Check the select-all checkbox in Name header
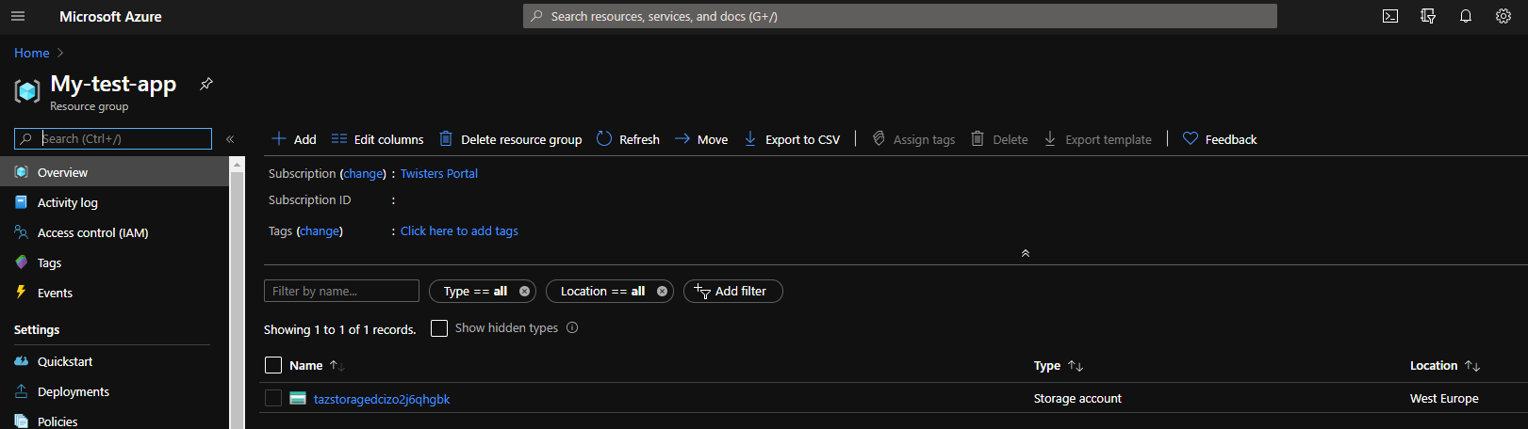This screenshot has width=1528, height=429. tap(273, 365)
